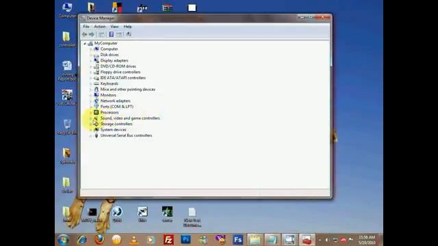Click the Forward arrow in Device Manager toolbar
Screen dimensions: 438x246
point(91,34)
